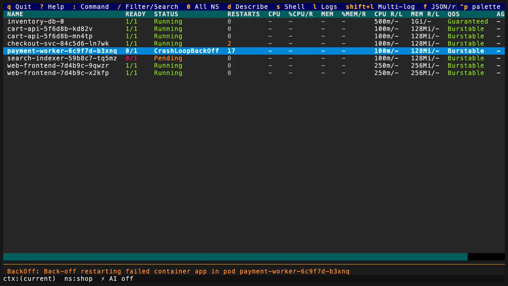Viewport: 508px width, 286px height.
Task: Click the CrashLoopBackOff status cell
Action: pos(187,51)
